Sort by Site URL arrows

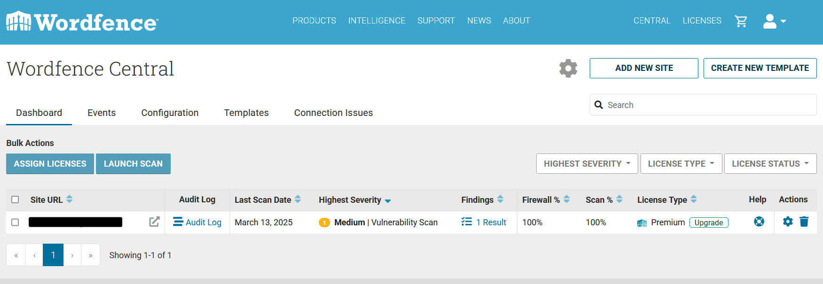pyautogui.click(x=70, y=199)
